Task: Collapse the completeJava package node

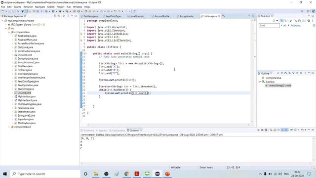Action: tap(9, 32)
